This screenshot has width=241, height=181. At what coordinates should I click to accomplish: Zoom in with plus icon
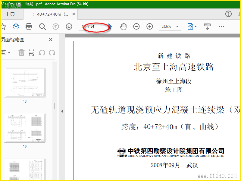(149, 27)
